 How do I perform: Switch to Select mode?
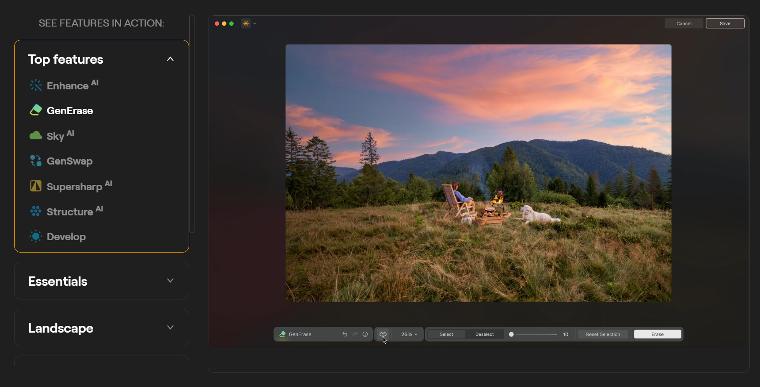tap(446, 334)
